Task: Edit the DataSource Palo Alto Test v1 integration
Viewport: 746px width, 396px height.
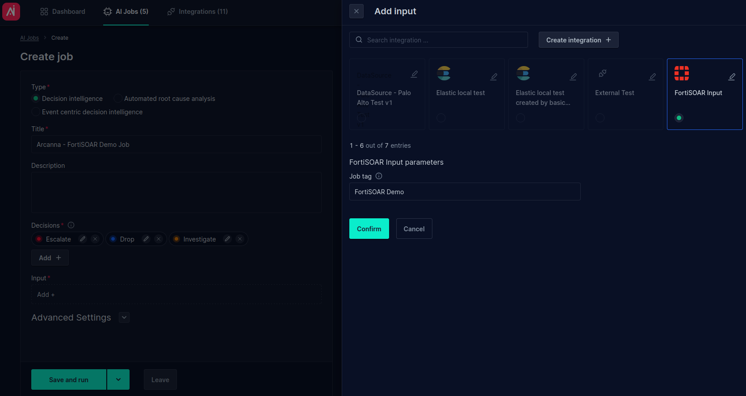Action: click(x=415, y=74)
